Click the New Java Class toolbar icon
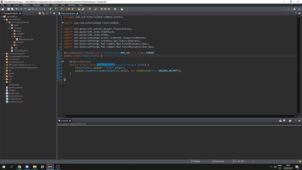The height and width of the screenshot is (170, 302). (73, 9)
